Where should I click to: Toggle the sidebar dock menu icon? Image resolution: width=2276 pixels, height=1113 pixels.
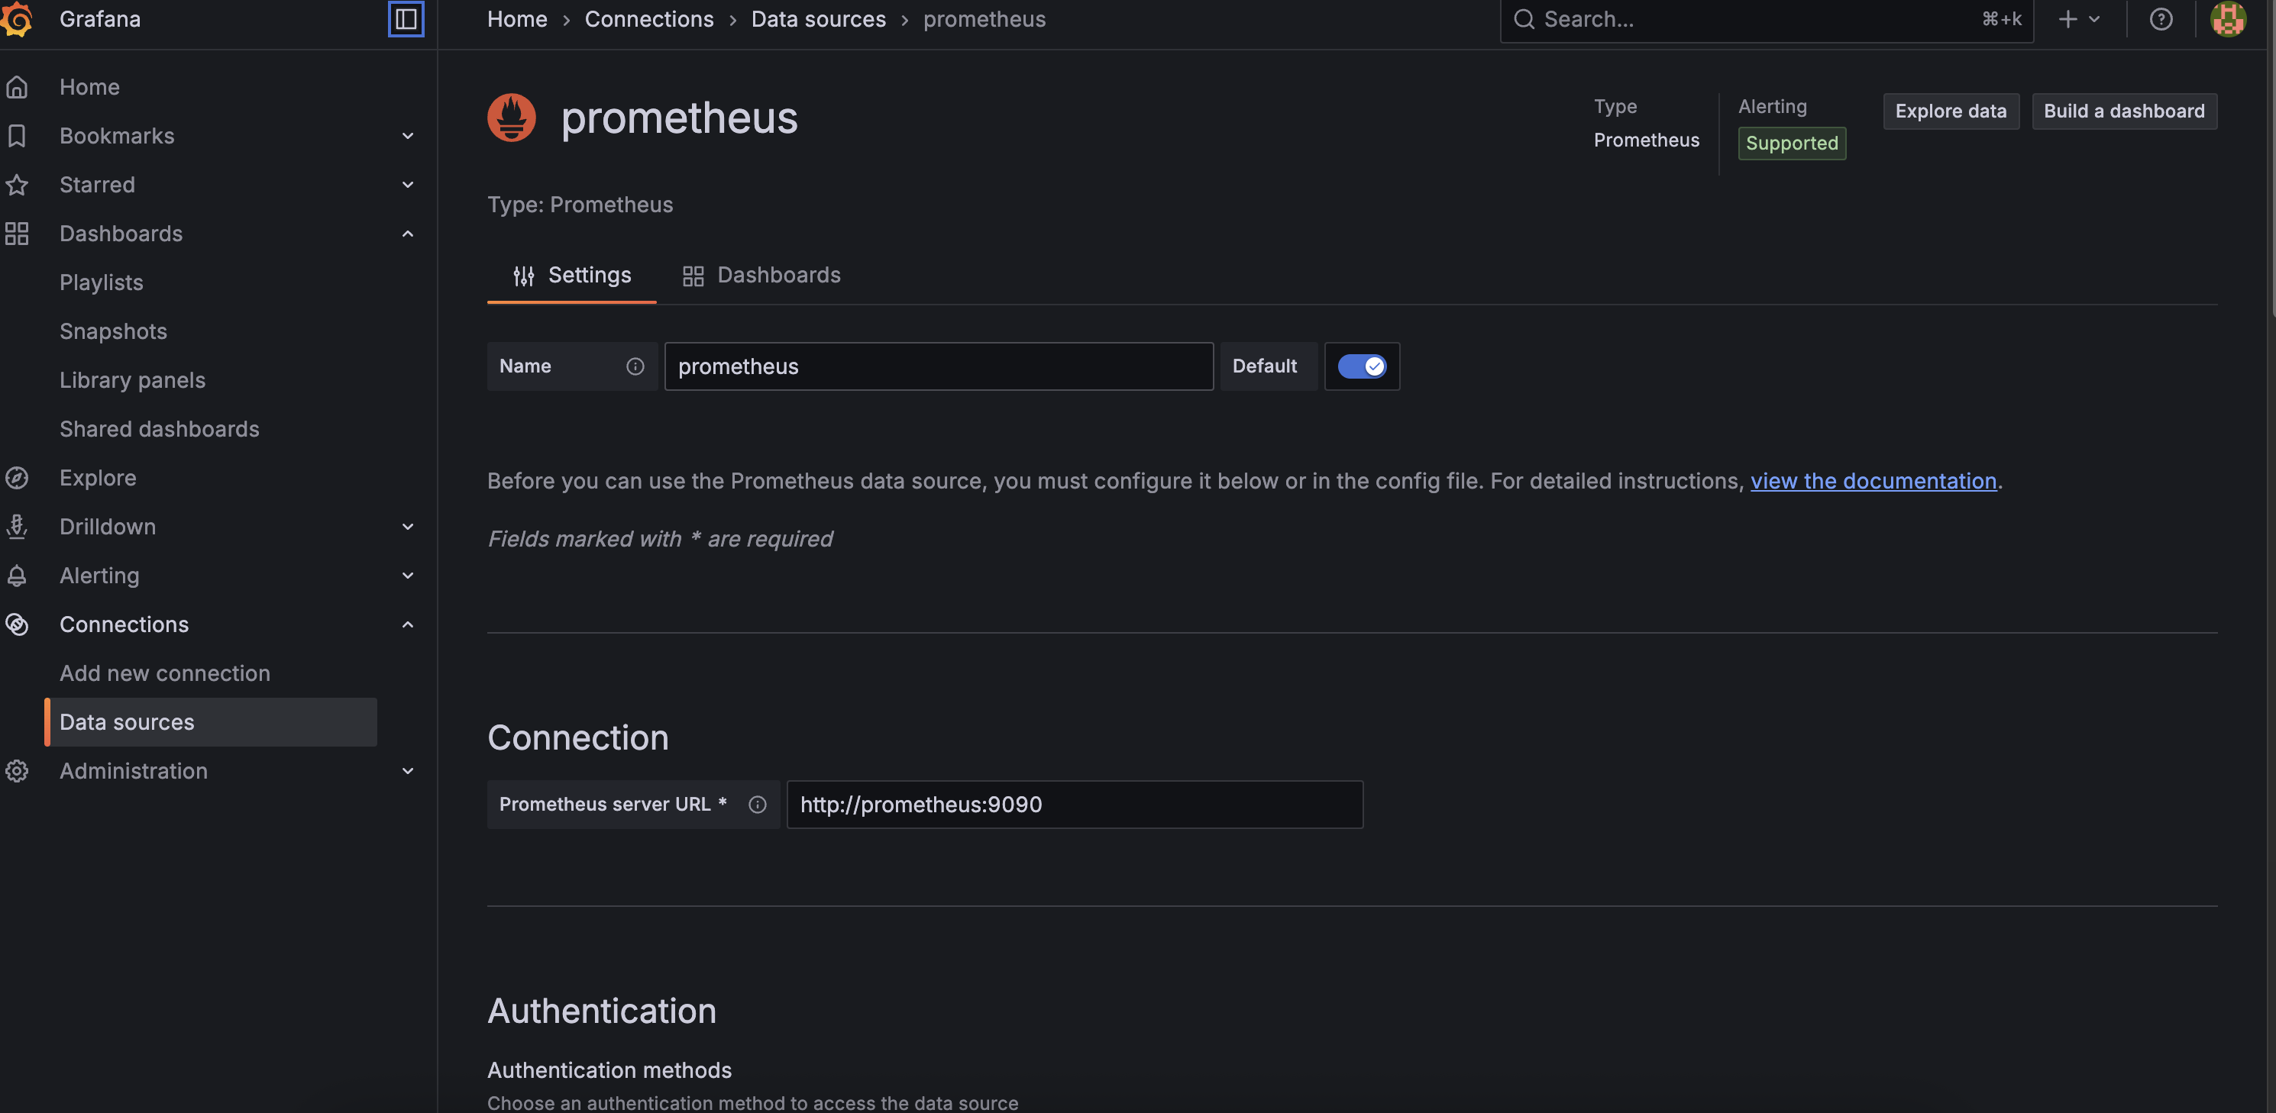click(406, 18)
